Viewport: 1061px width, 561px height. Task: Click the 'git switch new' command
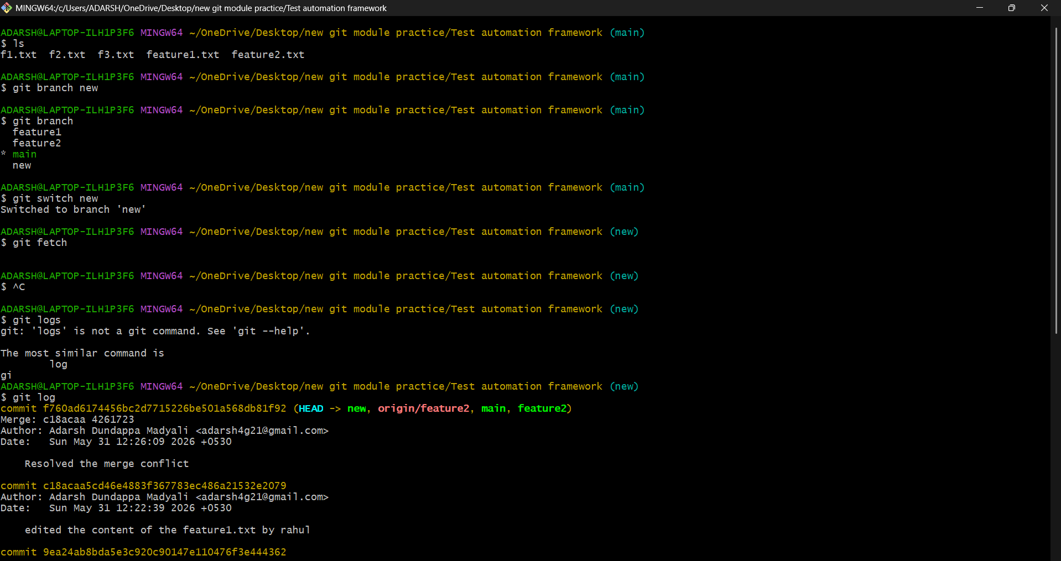(55, 198)
